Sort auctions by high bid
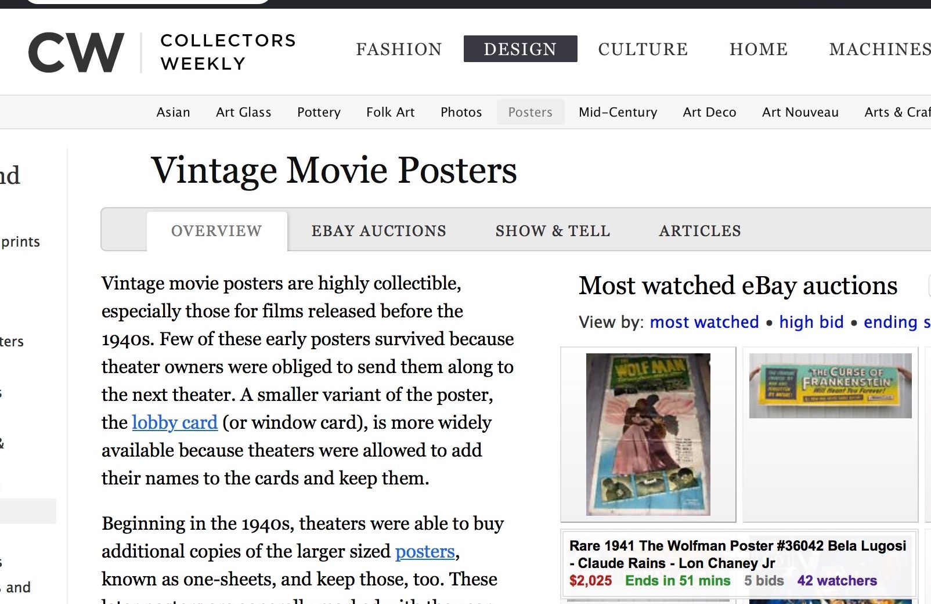Viewport: 931px width, 604px height. (x=811, y=322)
